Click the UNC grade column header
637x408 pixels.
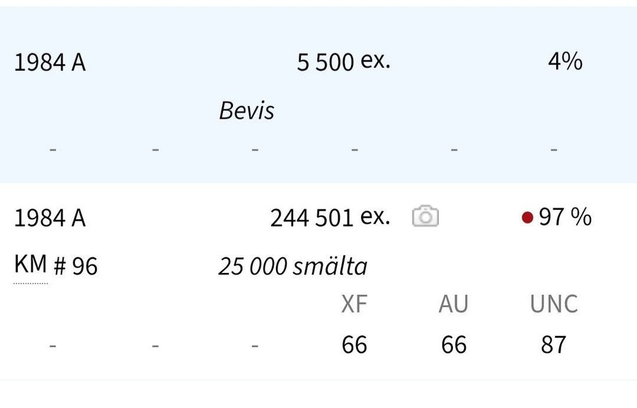point(553,304)
